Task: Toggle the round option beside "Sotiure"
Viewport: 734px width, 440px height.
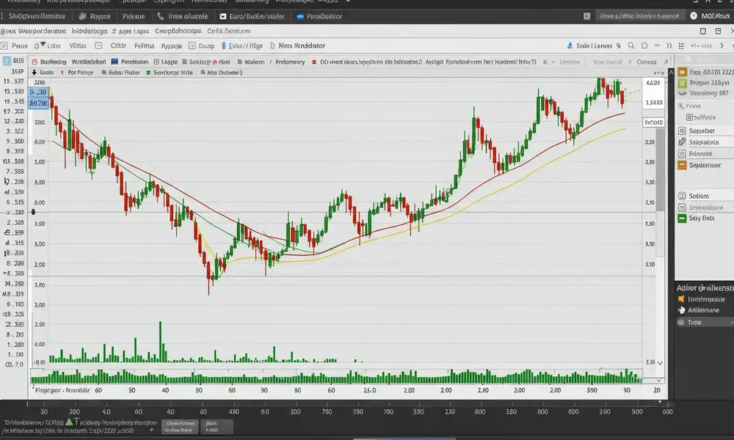Action: (682, 196)
